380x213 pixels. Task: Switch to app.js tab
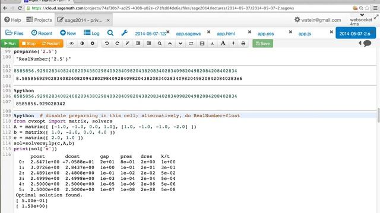pos(305,34)
